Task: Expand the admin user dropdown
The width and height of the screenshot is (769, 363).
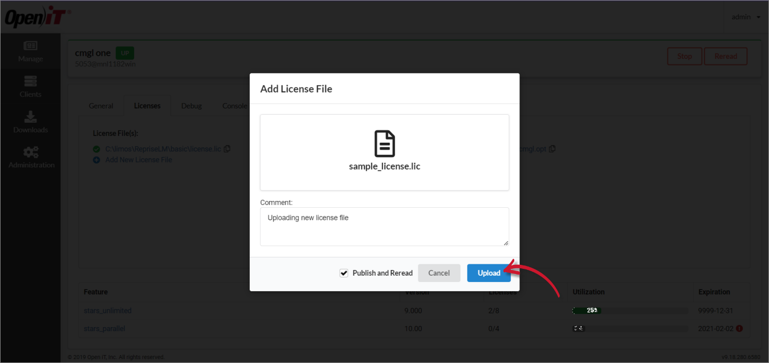Action: (x=746, y=17)
